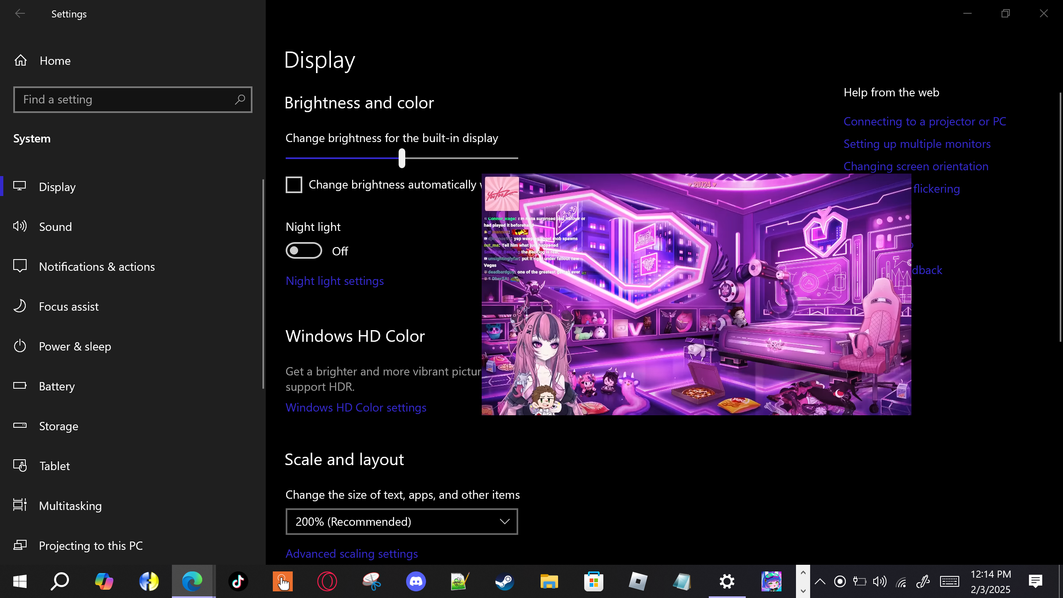Click the settings page vertical scrollbar
The height and width of the screenshot is (598, 1063).
tap(1060, 217)
